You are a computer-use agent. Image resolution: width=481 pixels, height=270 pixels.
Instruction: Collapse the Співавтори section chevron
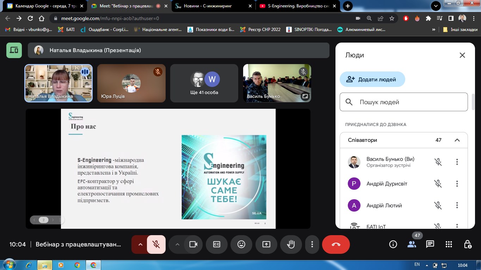click(457, 140)
